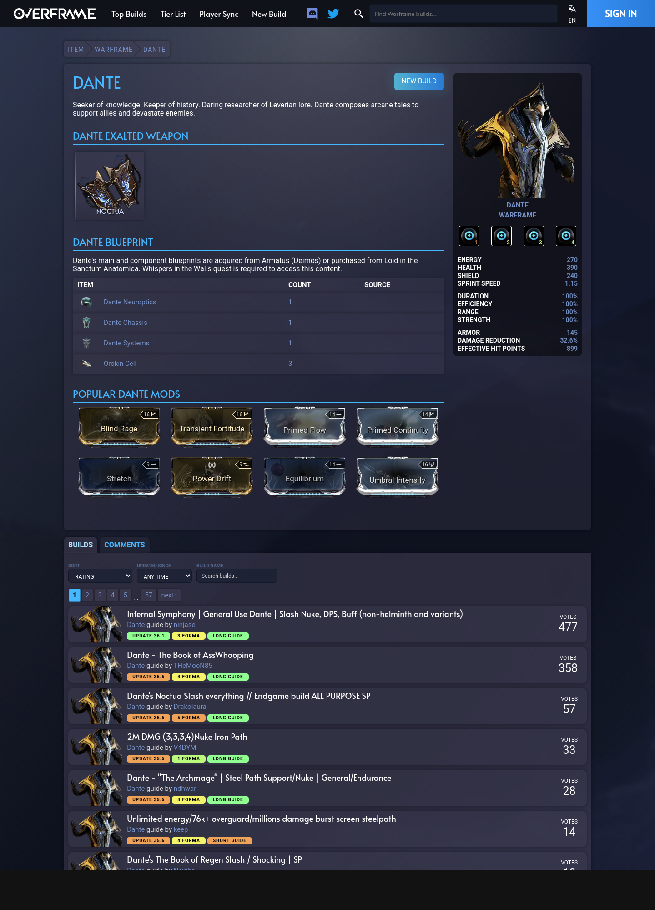
Task: Open Infernal Symphony General Use Dante build
Action: coord(295,614)
